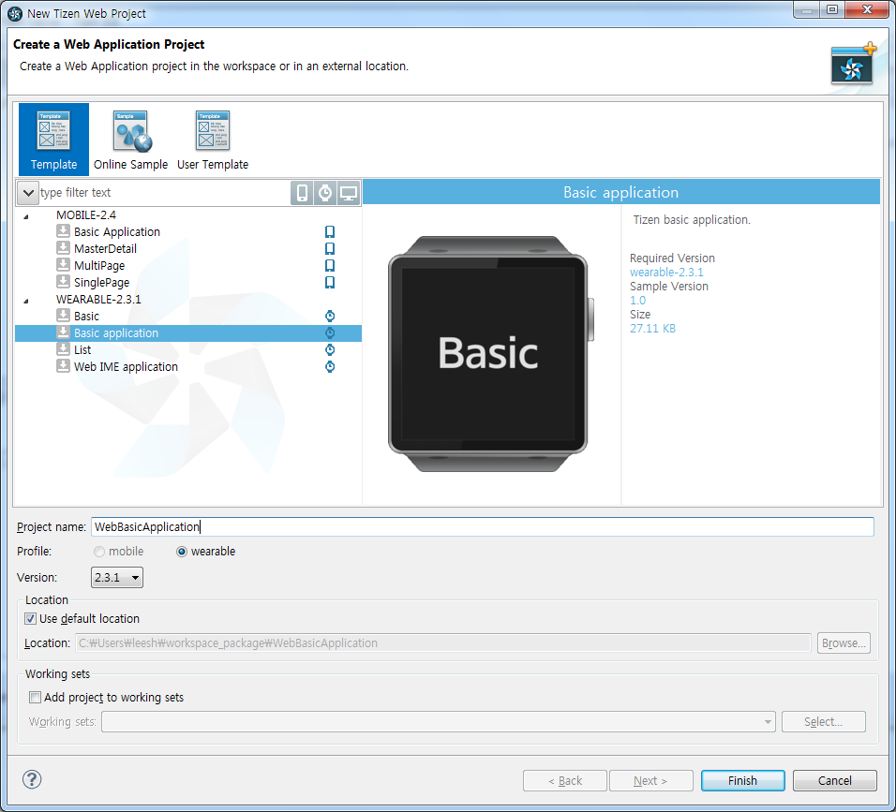Click the Project name text field
This screenshot has width=896, height=812.
[482, 526]
